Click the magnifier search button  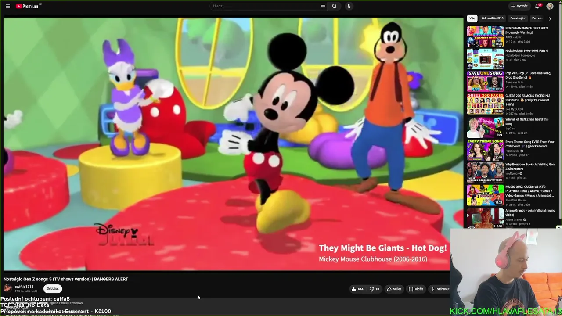tap(334, 6)
